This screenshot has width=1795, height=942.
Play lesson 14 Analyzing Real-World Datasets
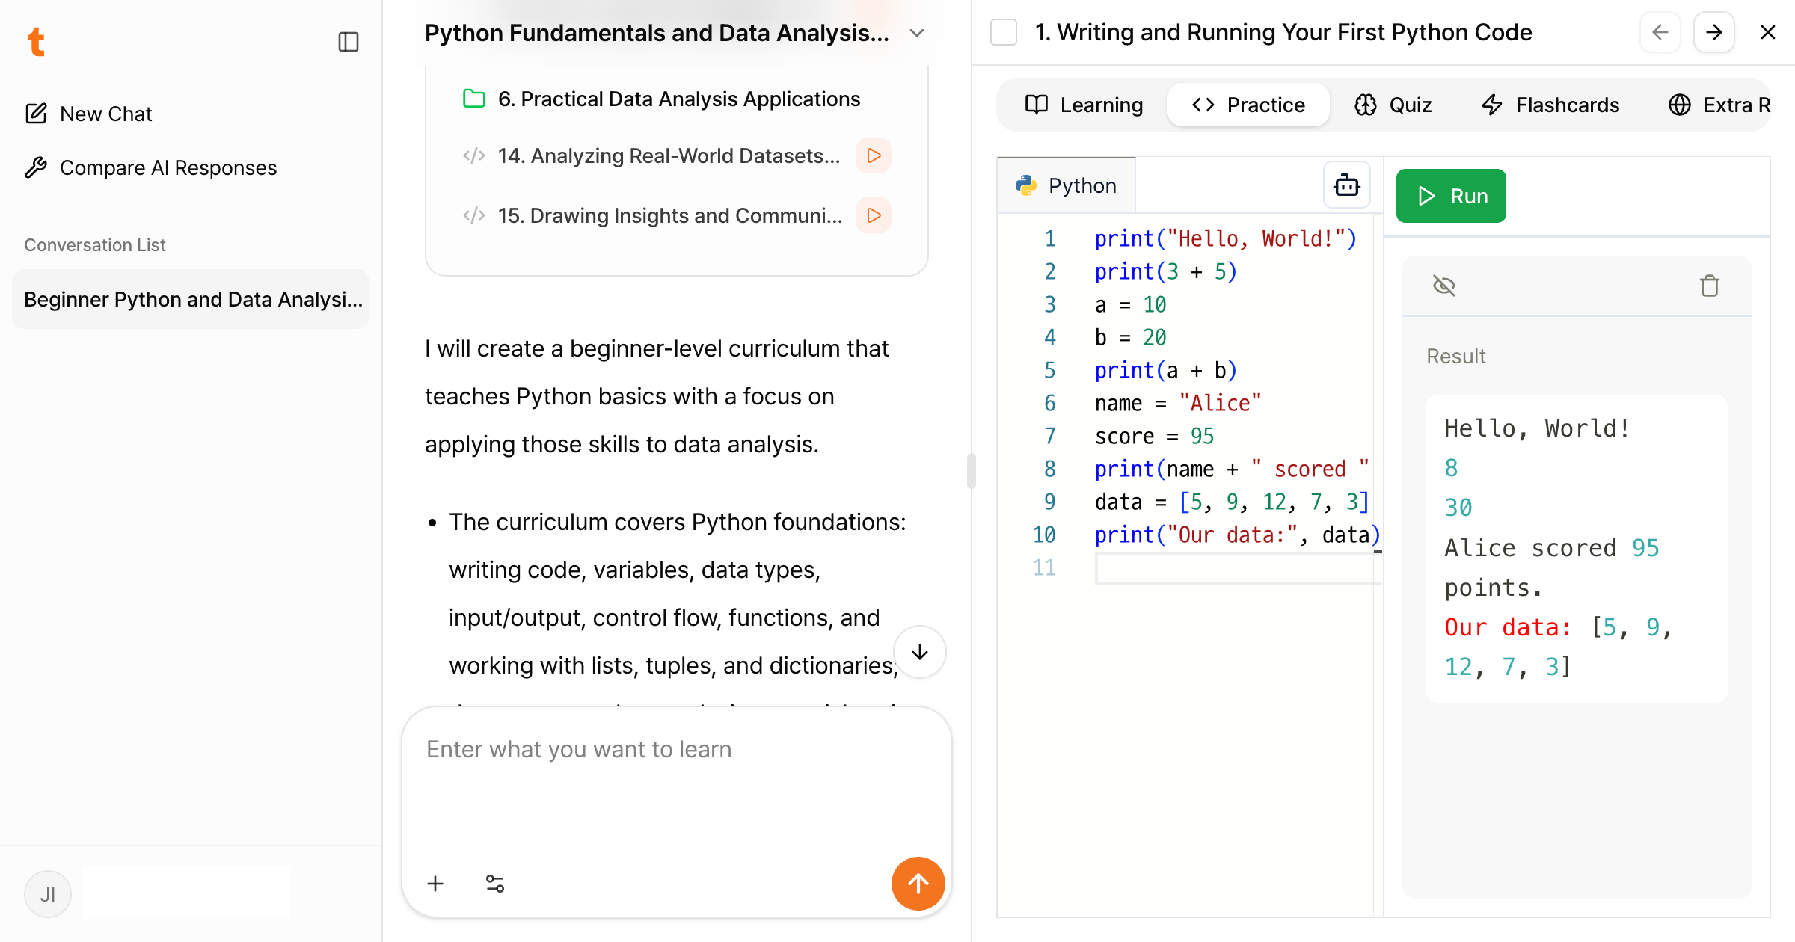(x=873, y=156)
